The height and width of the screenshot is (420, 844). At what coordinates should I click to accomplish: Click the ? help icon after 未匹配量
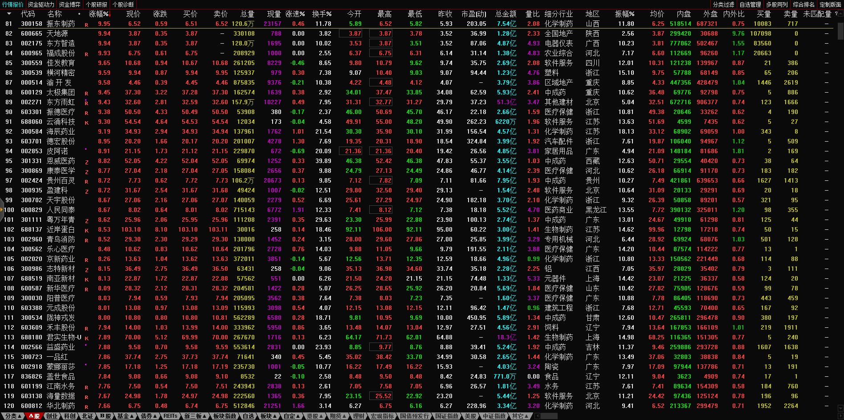pyautogui.click(x=836, y=14)
